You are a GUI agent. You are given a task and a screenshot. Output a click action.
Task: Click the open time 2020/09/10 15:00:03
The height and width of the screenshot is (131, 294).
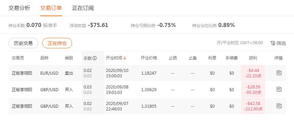click(117, 73)
